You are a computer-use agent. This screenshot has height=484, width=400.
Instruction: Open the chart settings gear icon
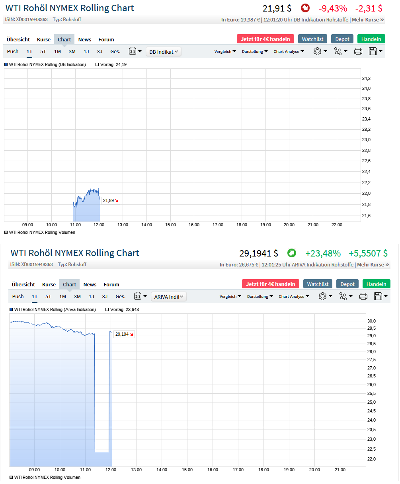coord(318,51)
